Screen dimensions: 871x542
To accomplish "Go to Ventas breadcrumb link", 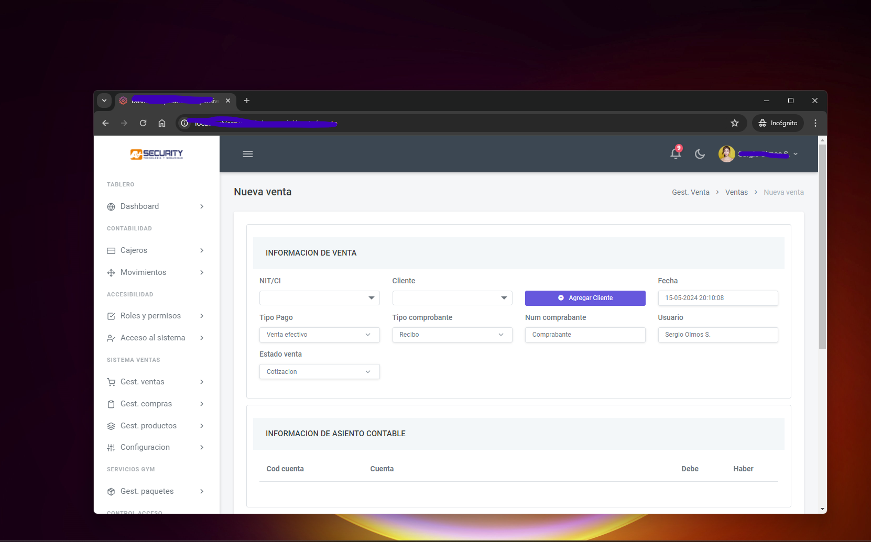I will coord(736,192).
